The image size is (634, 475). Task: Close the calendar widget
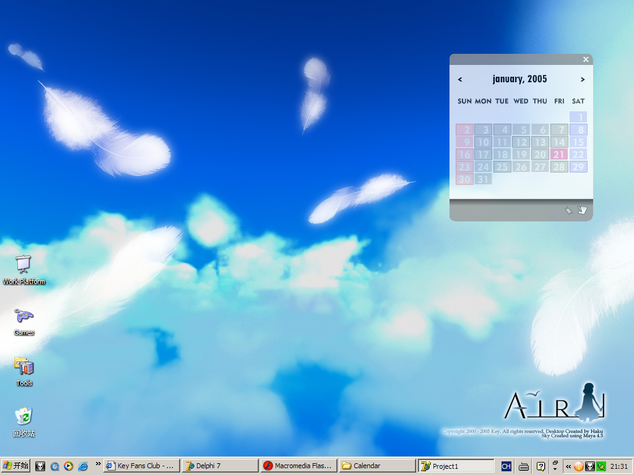(x=586, y=59)
